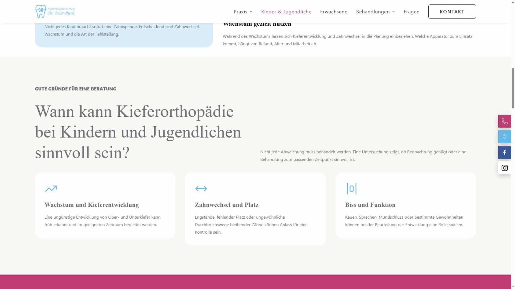
Task: Go to the Erwachsene page
Action: pos(334,12)
